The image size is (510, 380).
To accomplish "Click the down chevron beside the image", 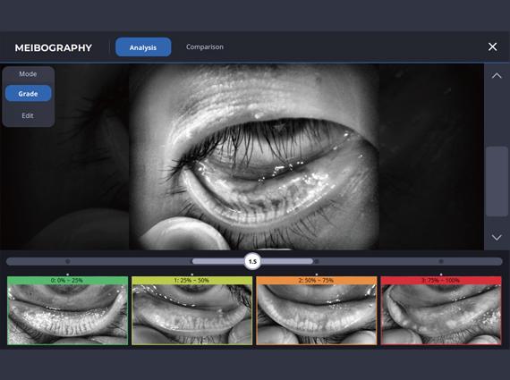I will [497, 237].
